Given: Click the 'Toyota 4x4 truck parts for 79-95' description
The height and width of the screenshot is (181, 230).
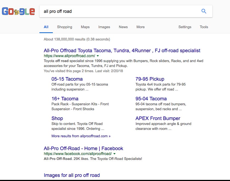Looking at the screenshot, I should point(160,87).
